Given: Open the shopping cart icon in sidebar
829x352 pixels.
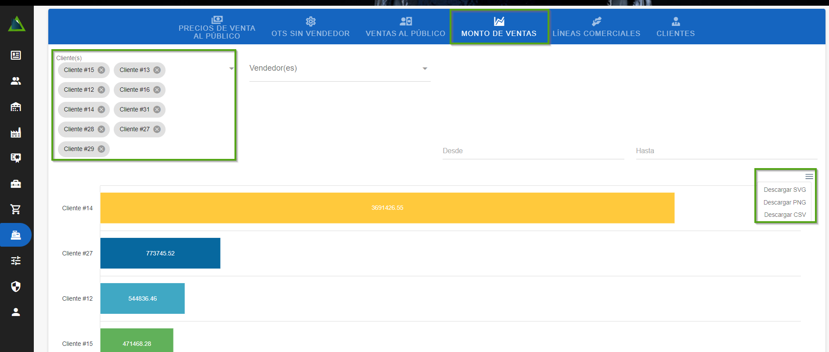Looking at the screenshot, I should (16, 209).
